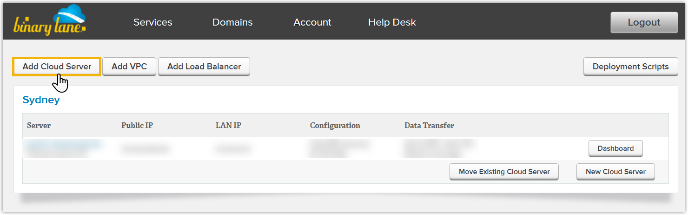Click the Add VPC button
Screen dimensions: 688x215
[x=129, y=67]
